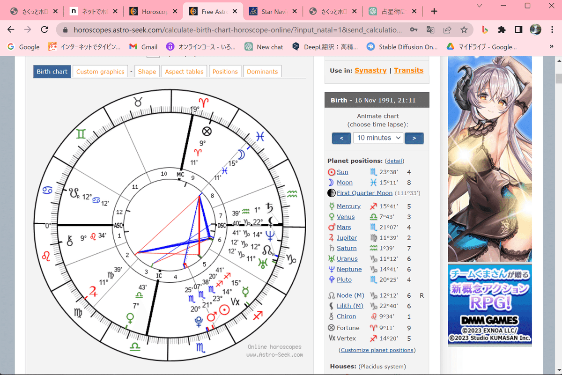The width and height of the screenshot is (562, 375).
Task: Open the tab search chevron
Action: click(479, 6)
